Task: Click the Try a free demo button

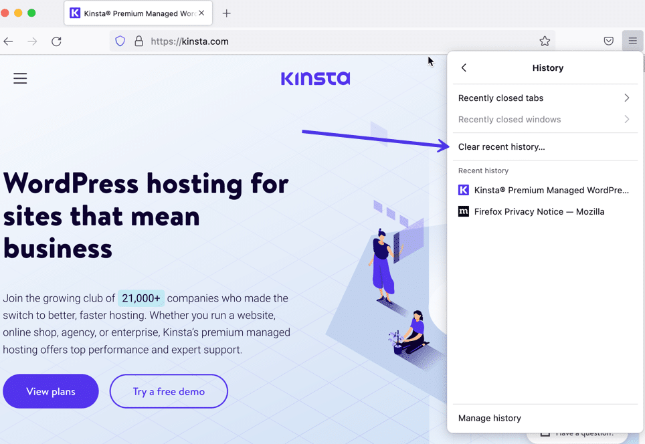Action: (x=169, y=392)
